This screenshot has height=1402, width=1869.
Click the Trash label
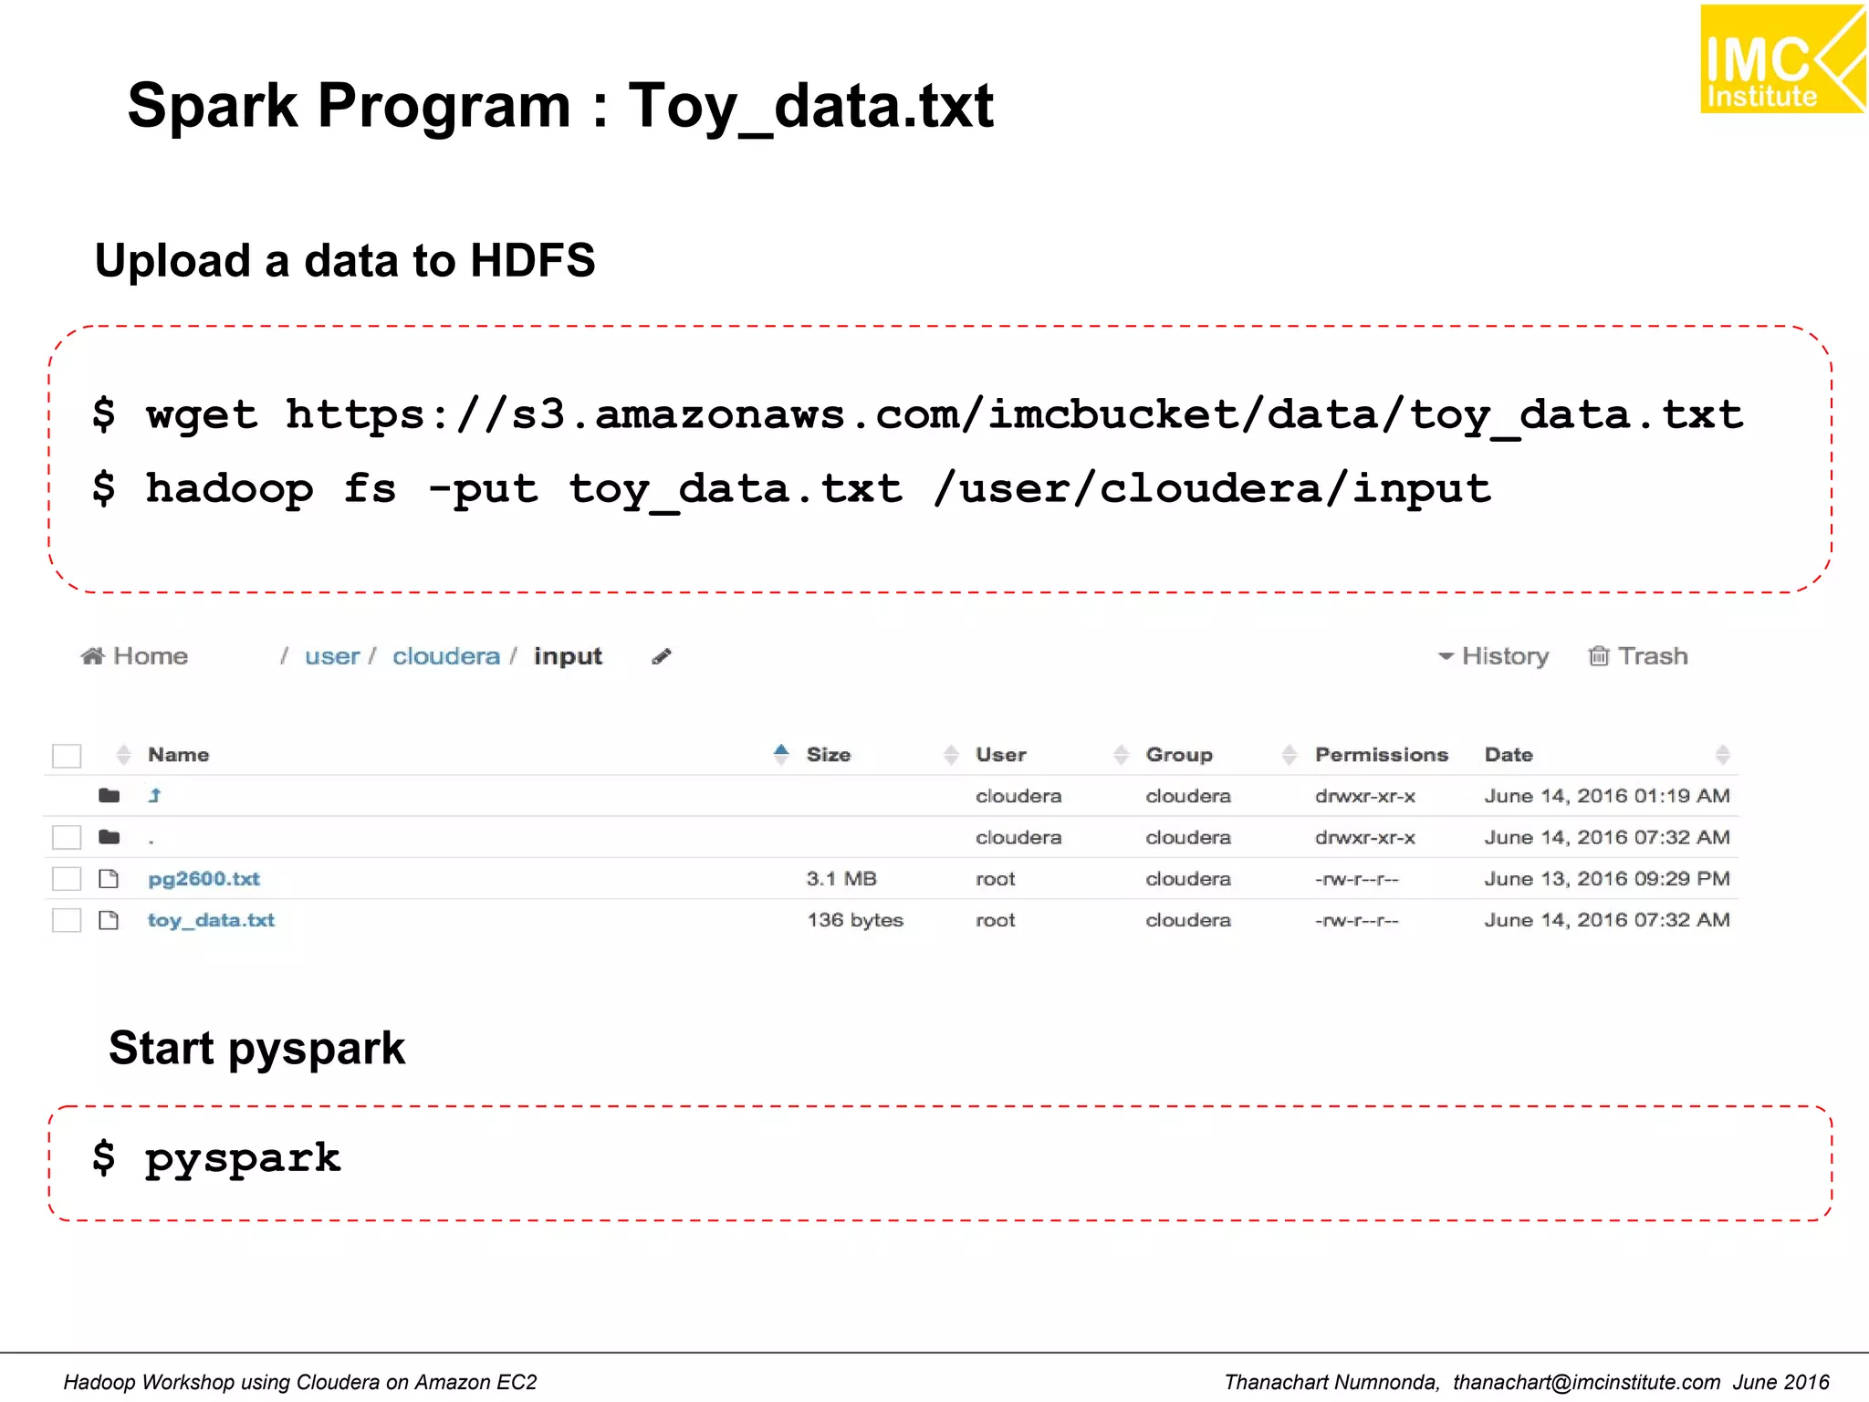1653,656
